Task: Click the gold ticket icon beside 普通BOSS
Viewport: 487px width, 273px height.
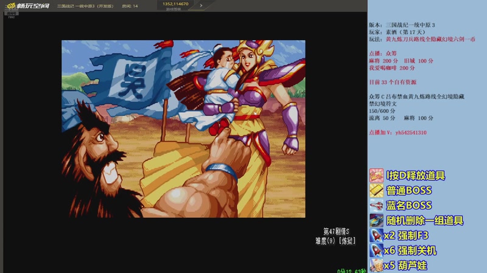Action: pyautogui.click(x=376, y=190)
